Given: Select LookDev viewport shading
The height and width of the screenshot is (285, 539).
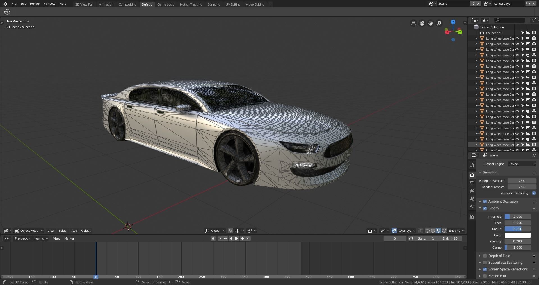Looking at the screenshot, I should coord(438,231).
